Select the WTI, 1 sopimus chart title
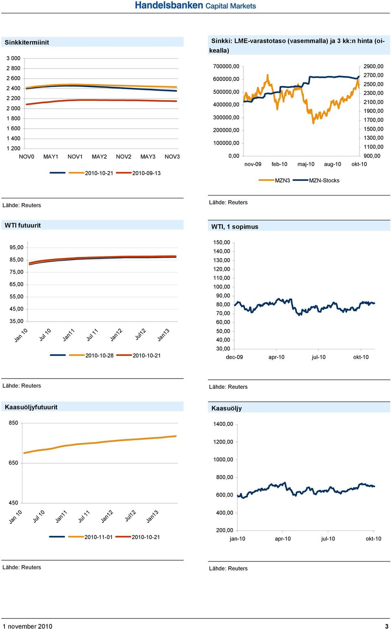The height and width of the screenshot is (629, 391). 235,227
